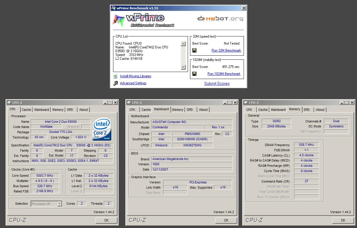Click the CPU List scroll up arrow
Image resolution: width=357 pixels, height=228 pixels.
point(183,44)
